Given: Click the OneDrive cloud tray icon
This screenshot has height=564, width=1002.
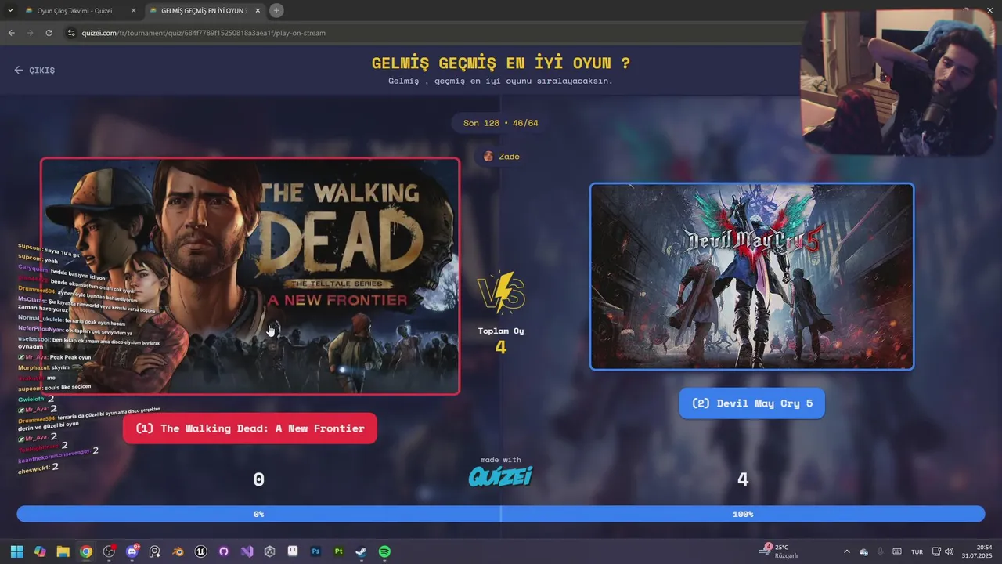Looking at the screenshot, I should pyautogui.click(x=863, y=551).
